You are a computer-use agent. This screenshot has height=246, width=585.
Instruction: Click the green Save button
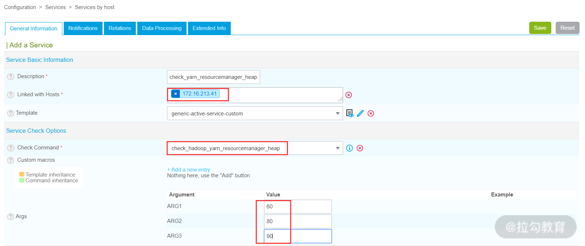(540, 28)
